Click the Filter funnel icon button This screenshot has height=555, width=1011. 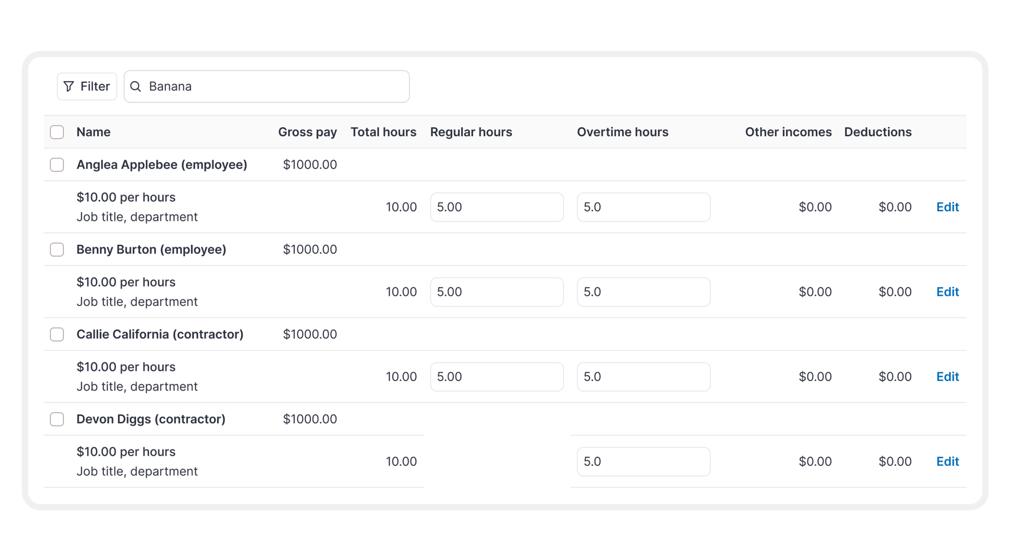87,87
